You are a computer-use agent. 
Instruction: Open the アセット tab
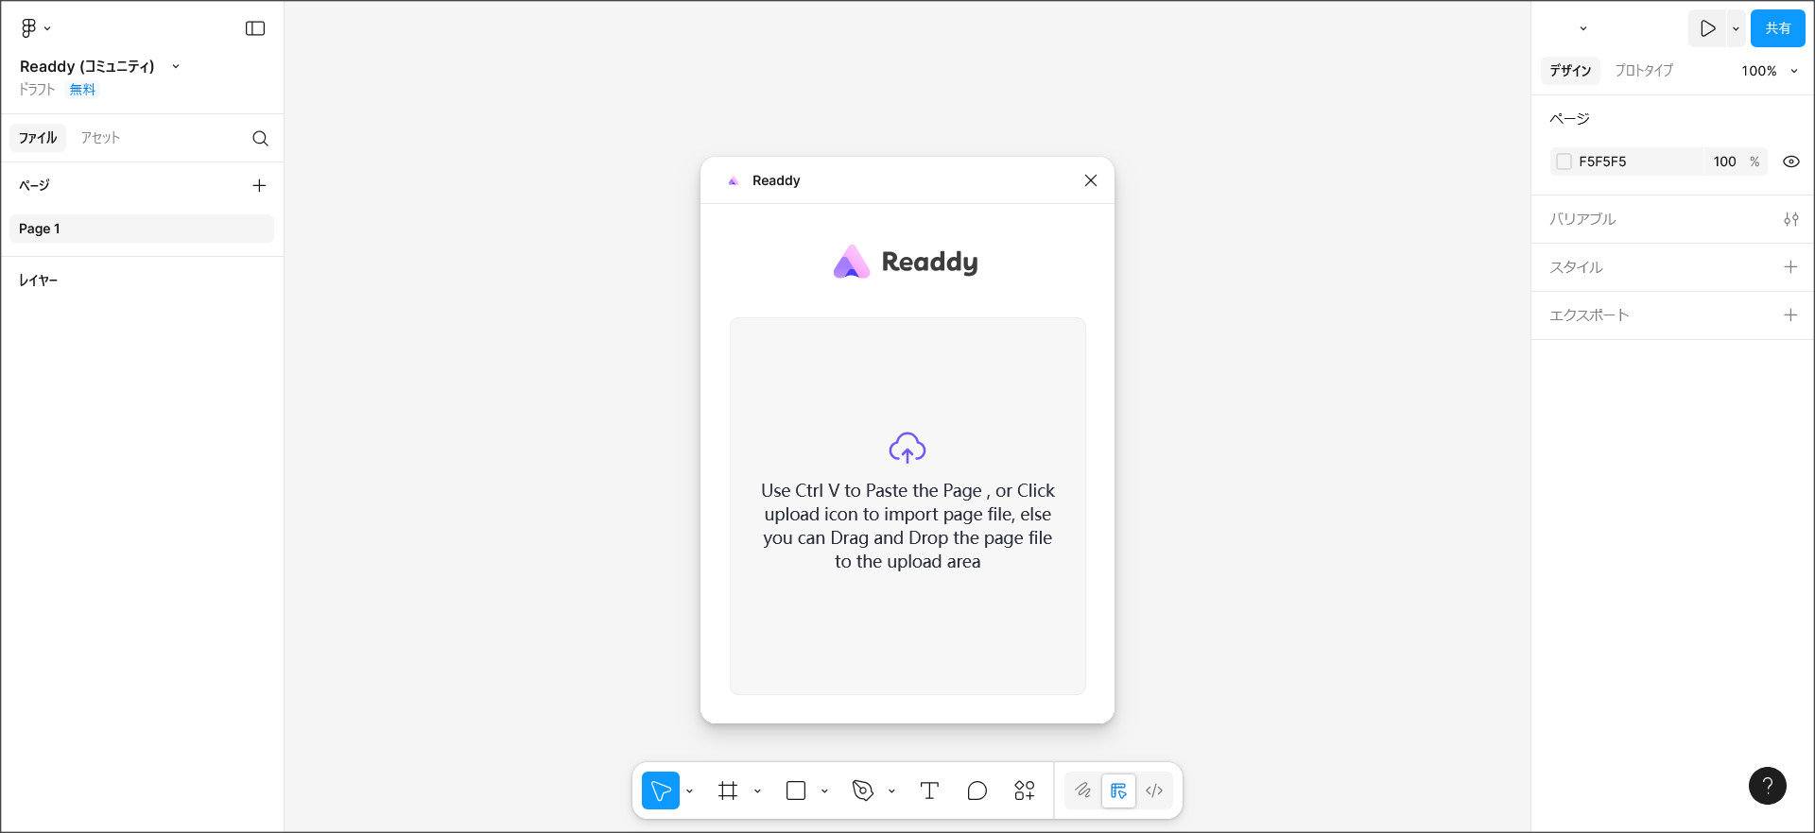point(100,138)
